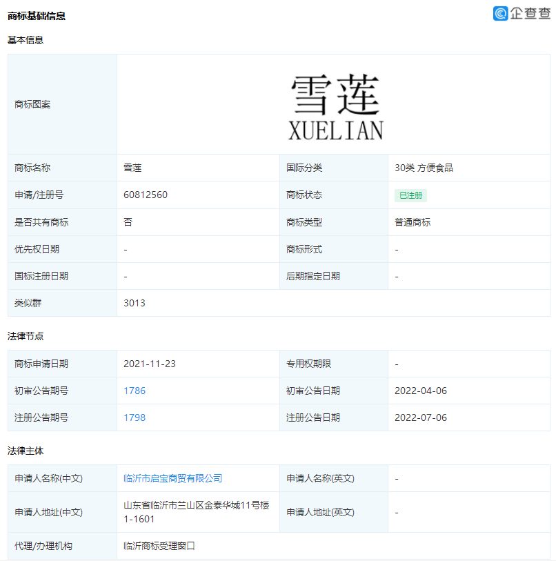Select the 雪莲 trademark name value
556x561 pixels.
pos(132,168)
